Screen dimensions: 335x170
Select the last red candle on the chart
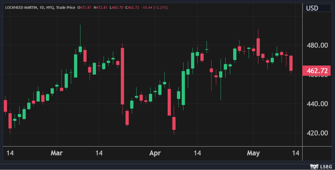(291, 63)
